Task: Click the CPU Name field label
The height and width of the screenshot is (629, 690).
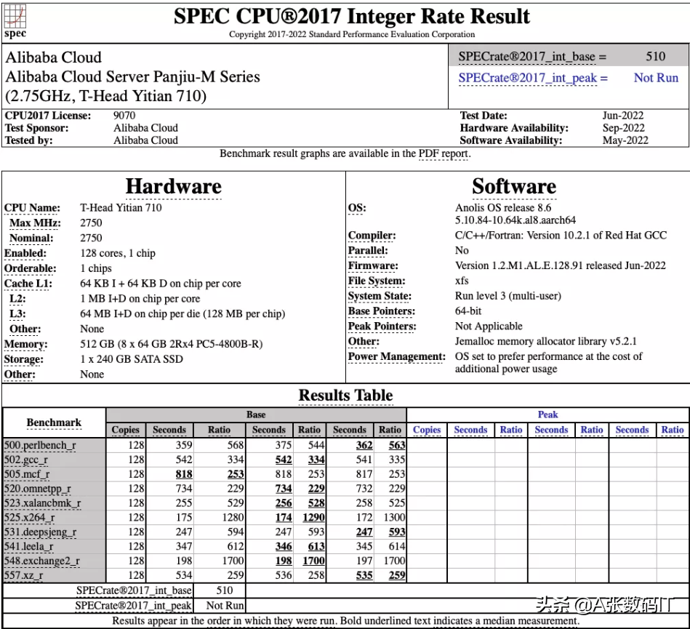Action: pos(32,208)
